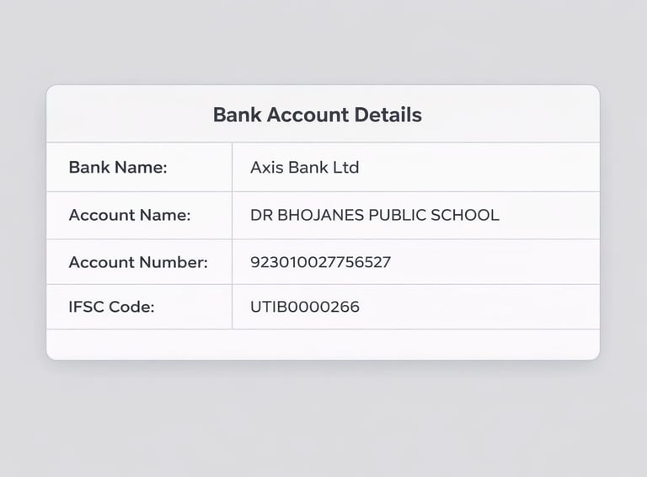
Task: Click the word Details in the card heading
Action: pos(388,115)
